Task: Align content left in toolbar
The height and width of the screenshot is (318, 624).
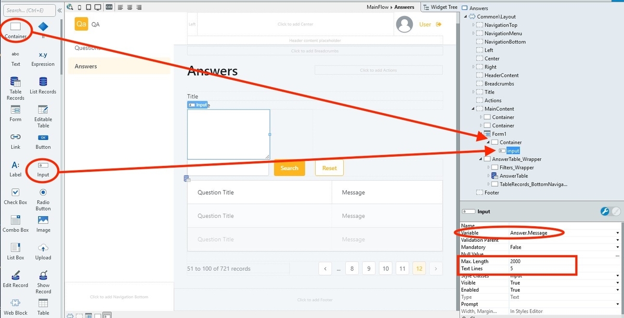Action: (120, 7)
